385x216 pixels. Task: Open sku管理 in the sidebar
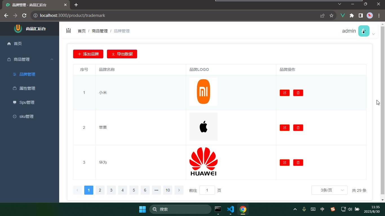pyautogui.click(x=30, y=116)
